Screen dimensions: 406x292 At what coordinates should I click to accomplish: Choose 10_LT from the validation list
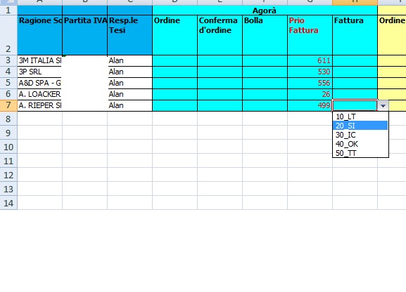(x=360, y=117)
